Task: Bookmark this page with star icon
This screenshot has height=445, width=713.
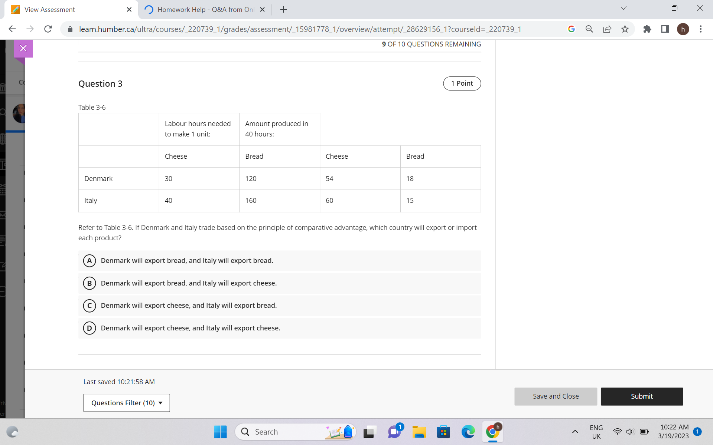Action: point(625,29)
